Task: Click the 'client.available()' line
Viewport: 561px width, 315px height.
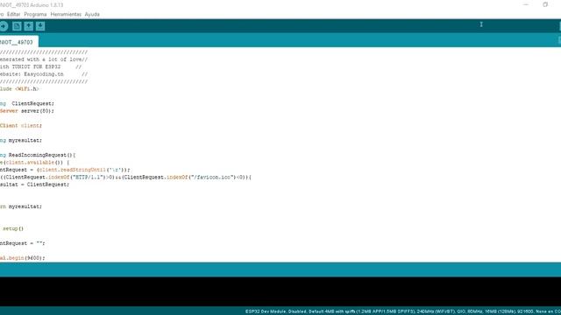Action: [35, 163]
